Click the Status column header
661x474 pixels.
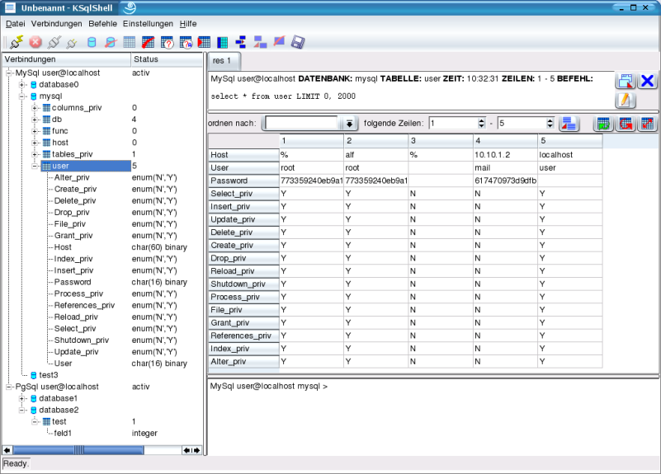point(165,60)
